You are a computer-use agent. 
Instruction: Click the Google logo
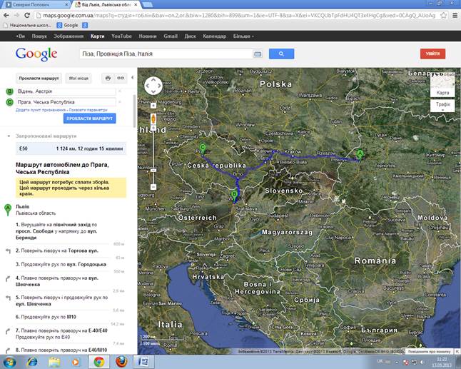36,54
